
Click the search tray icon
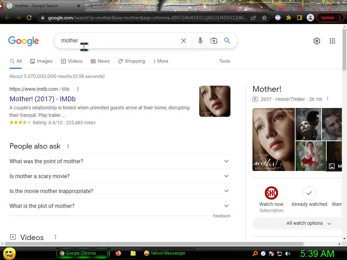point(255,254)
